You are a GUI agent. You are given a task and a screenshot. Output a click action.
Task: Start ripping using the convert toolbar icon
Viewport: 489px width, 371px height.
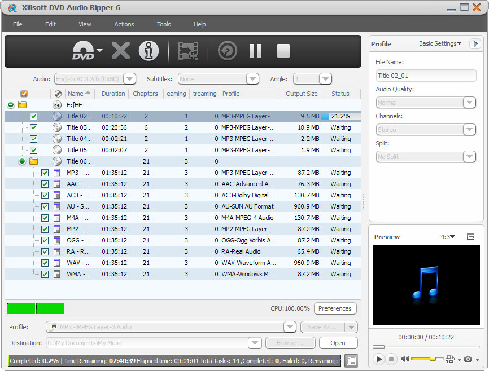187,50
